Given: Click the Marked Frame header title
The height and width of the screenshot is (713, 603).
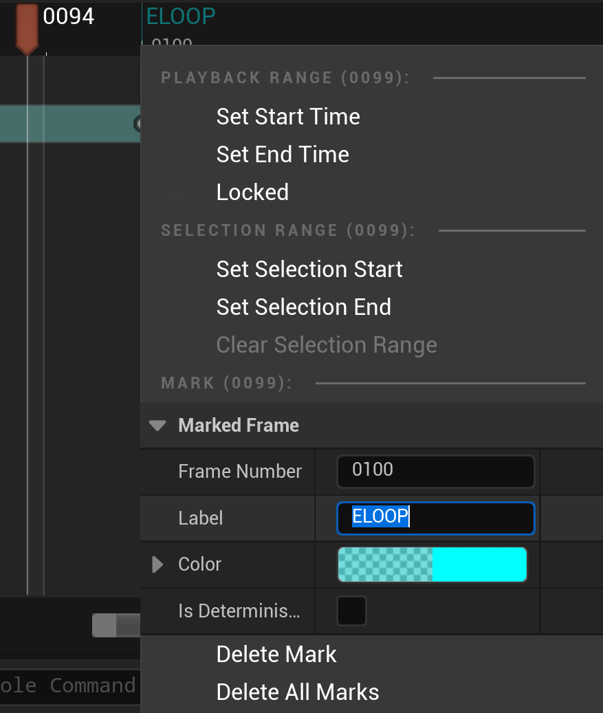Looking at the screenshot, I should (239, 426).
